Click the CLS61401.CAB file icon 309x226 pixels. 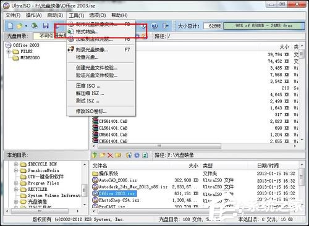click(95, 128)
